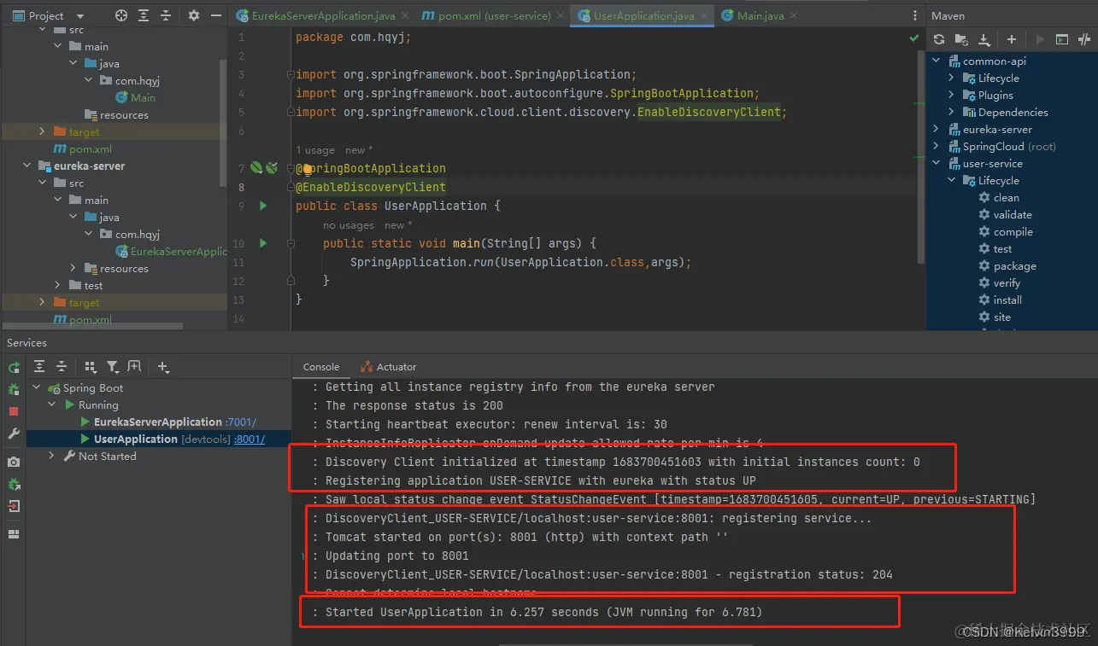Collapse all services in the Services toolbar
Viewport: 1098px width, 646px height.
pyautogui.click(x=62, y=367)
